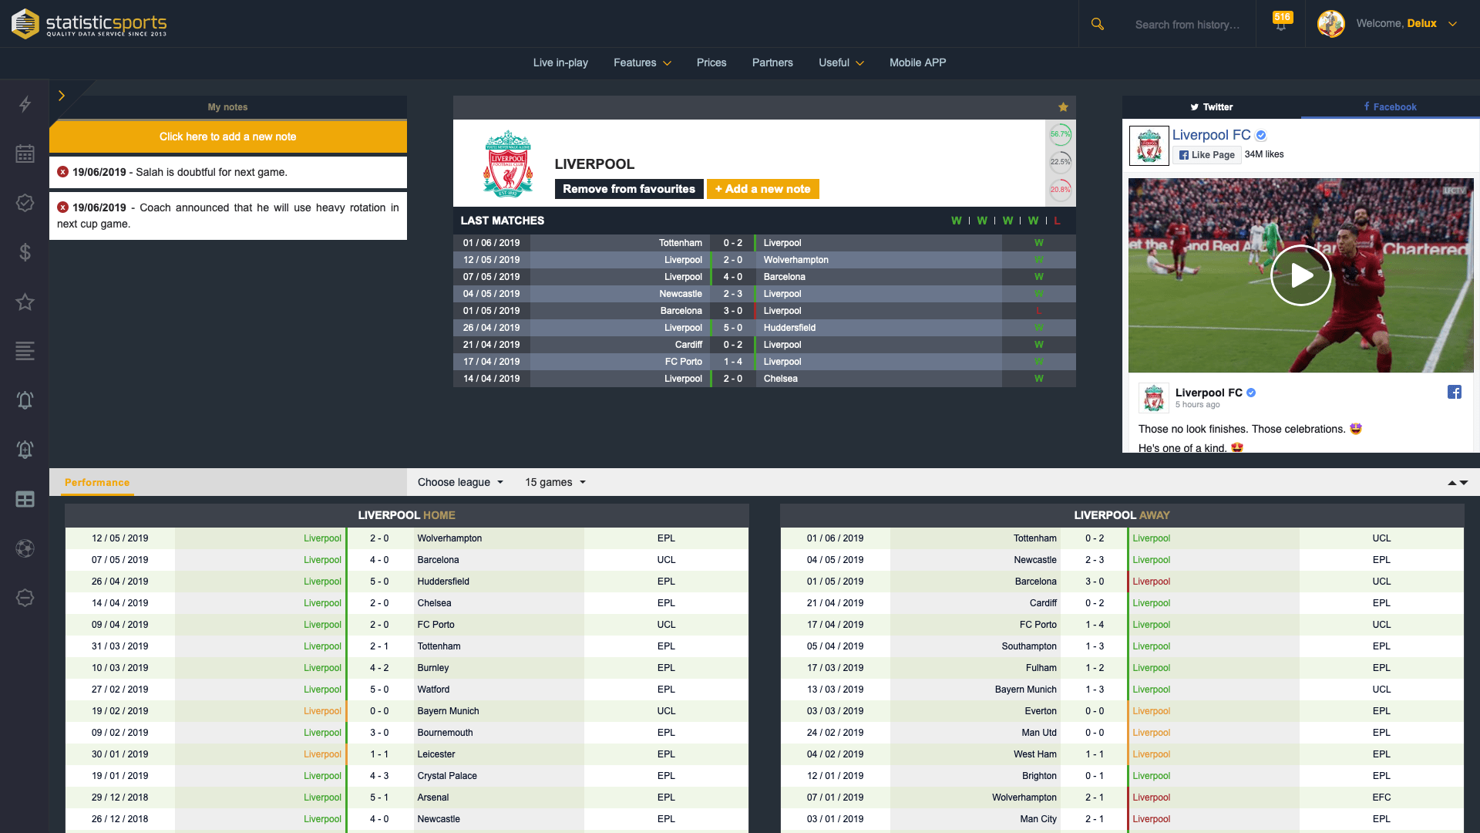1480x833 pixels.
Task: Click the grid/stats table icon in sidebar
Action: 25,498
